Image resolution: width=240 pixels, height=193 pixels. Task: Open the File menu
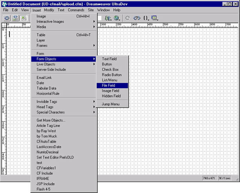coord(5,10)
